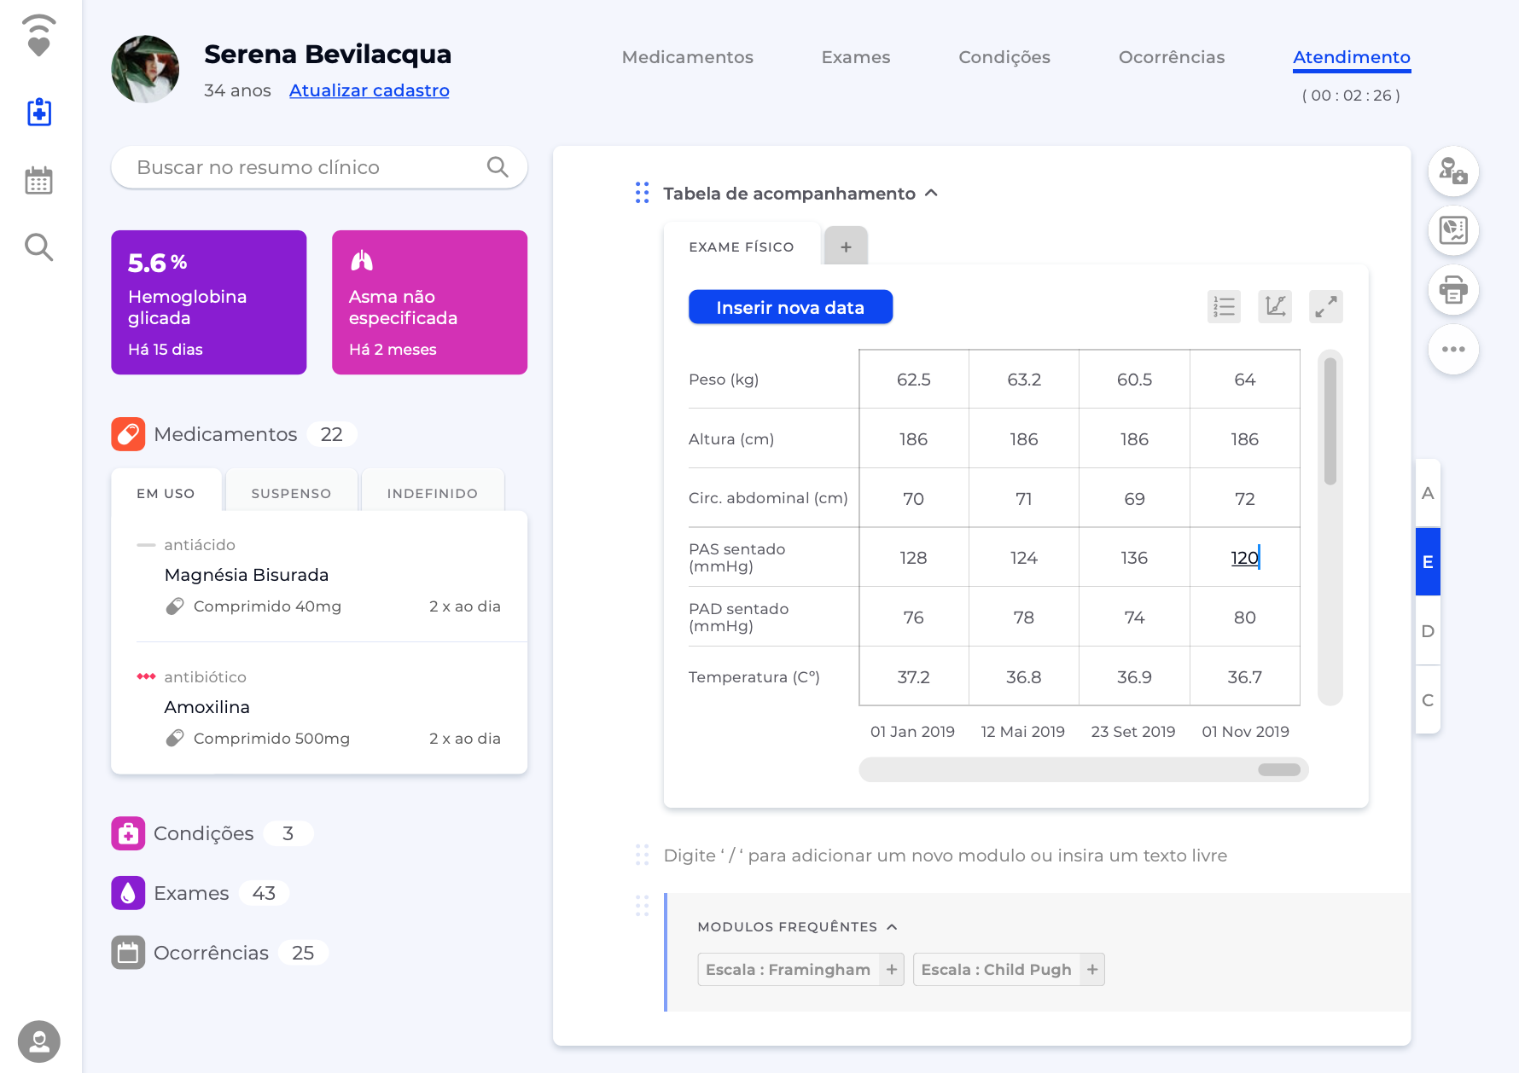Click the date label 23 Set 2019
Viewport: 1519px width, 1073px height.
tap(1133, 732)
